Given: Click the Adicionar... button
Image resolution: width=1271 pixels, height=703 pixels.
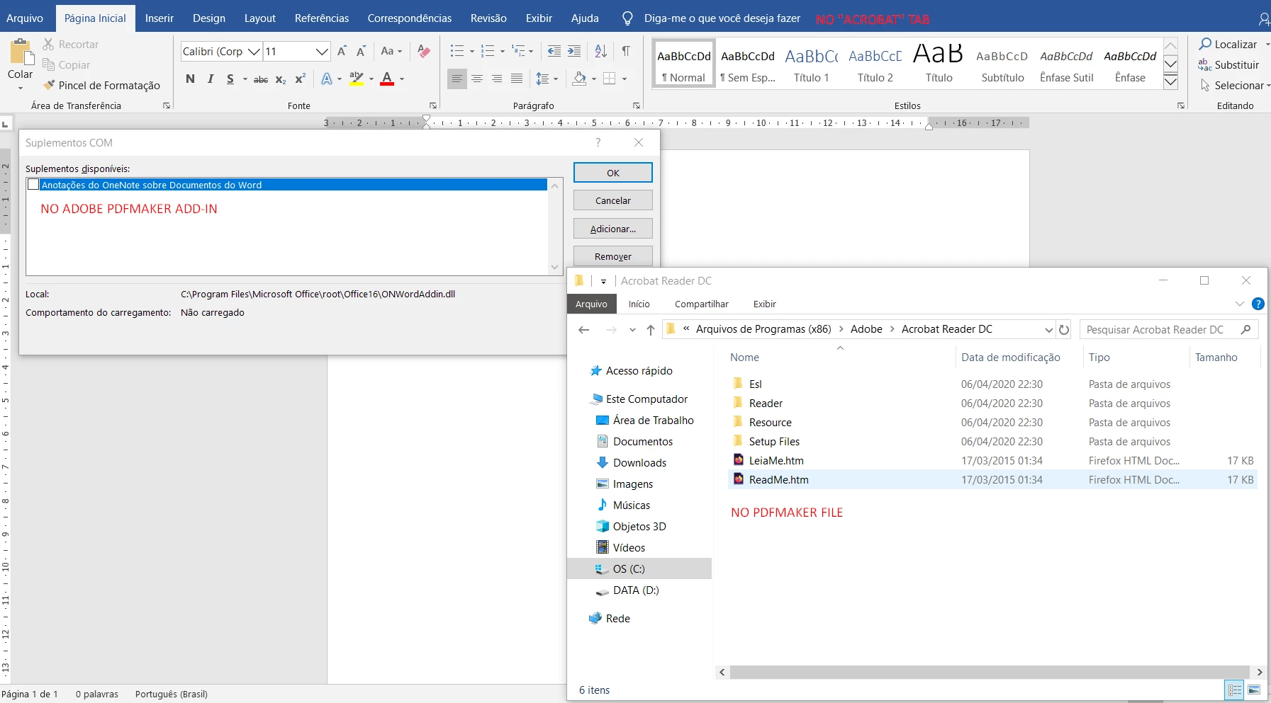Looking at the screenshot, I should pos(613,229).
